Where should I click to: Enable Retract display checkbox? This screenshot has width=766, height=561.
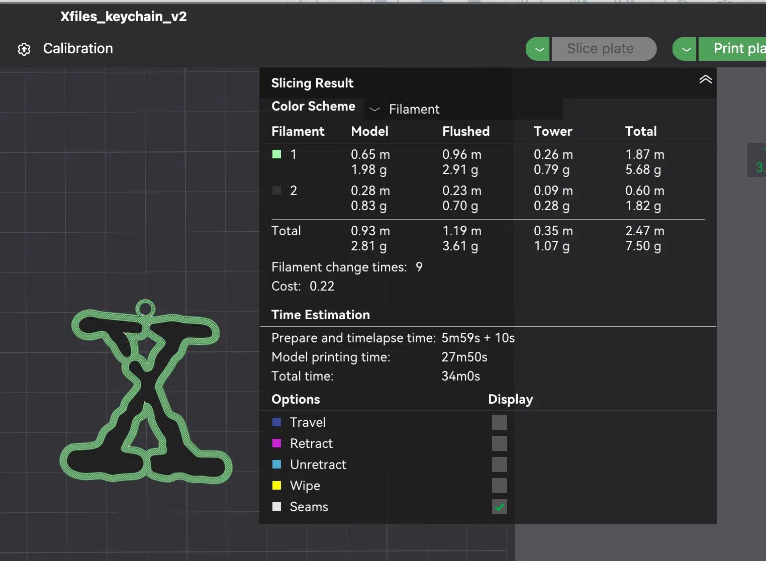pos(499,443)
